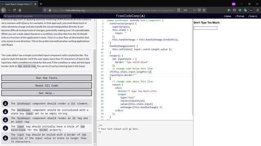Show sidebars using the toolbar icon
This screenshot has width=261, height=146.
point(234,10)
